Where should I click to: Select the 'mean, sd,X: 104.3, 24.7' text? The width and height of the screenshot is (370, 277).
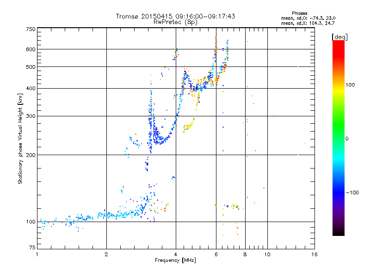tap(308, 23)
